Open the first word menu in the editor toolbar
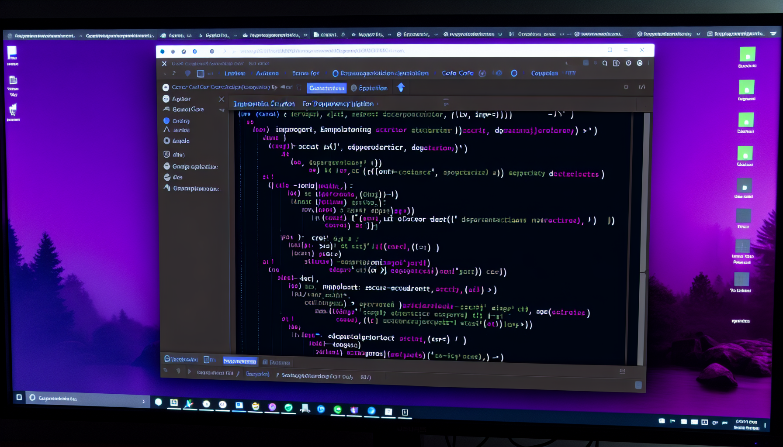Image resolution: width=783 pixels, height=447 pixels. 235,73
